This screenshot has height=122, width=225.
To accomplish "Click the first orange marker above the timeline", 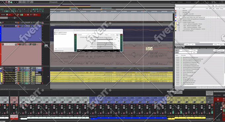I will click(70, 9).
